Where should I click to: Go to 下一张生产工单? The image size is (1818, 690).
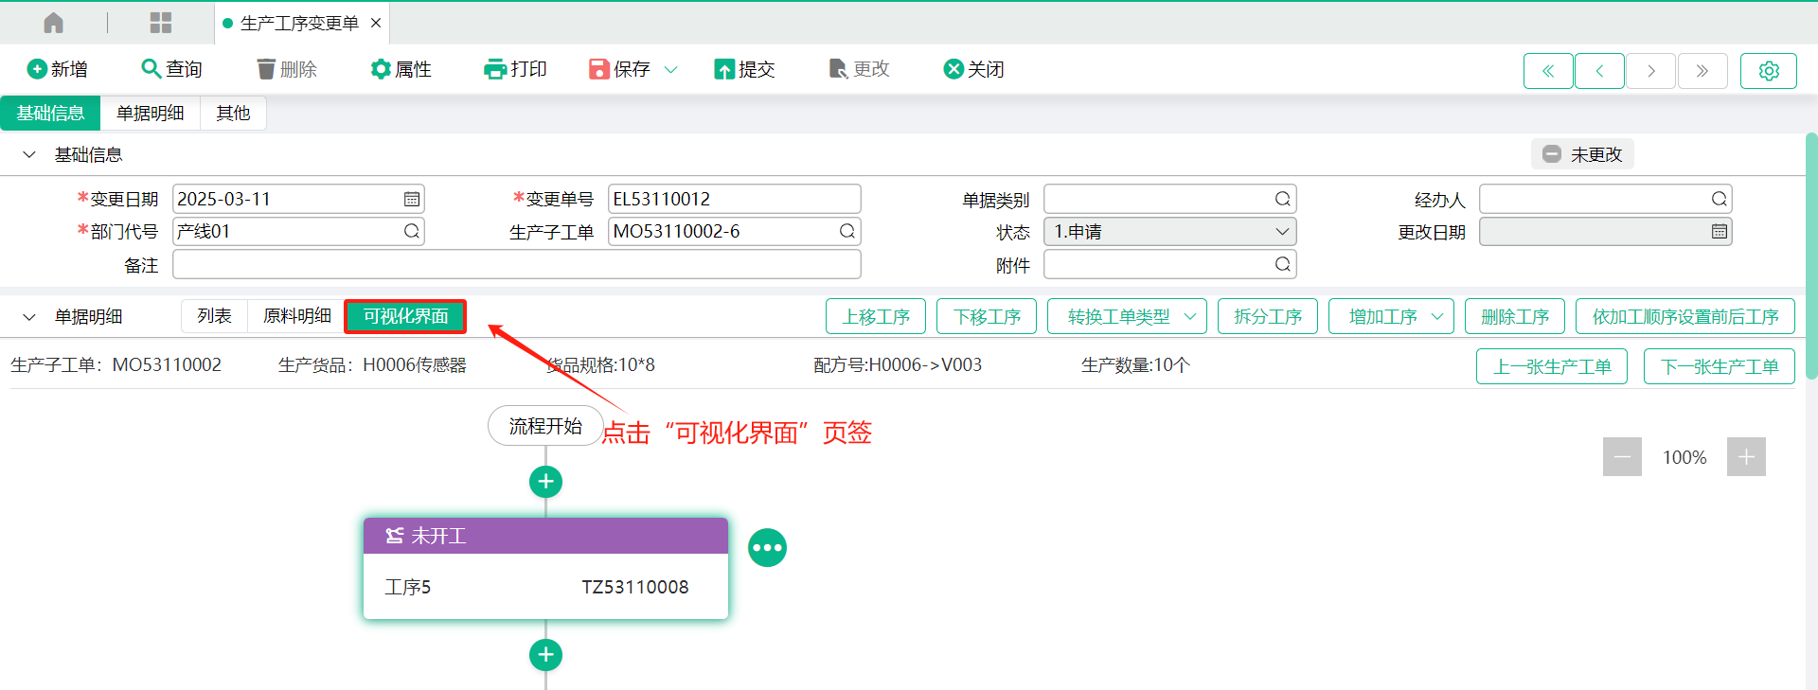coord(1720,366)
